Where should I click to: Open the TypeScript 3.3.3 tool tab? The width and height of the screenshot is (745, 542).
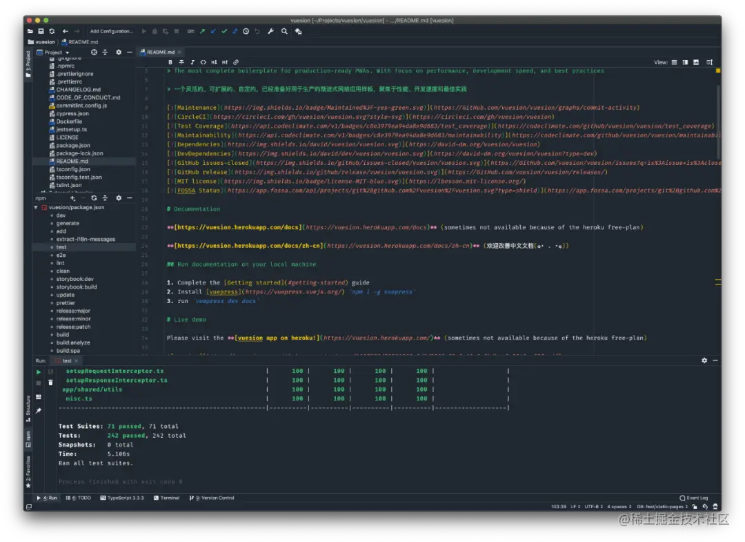[122, 499]
